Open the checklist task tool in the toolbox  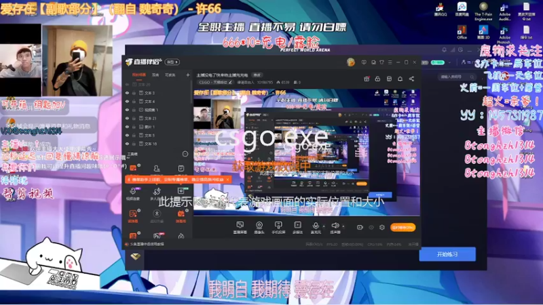click(181, 169)
